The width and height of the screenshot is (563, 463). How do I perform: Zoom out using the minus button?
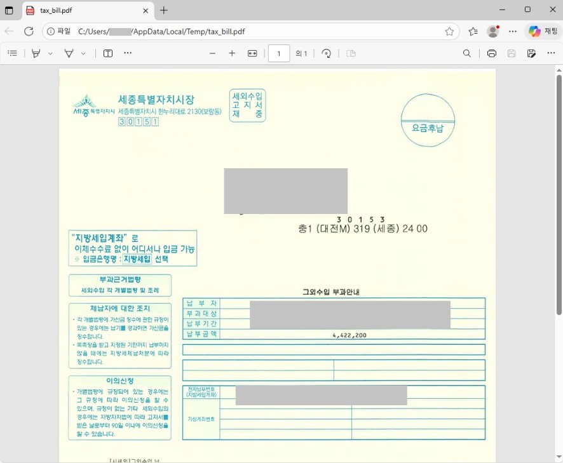click(212, 53)
